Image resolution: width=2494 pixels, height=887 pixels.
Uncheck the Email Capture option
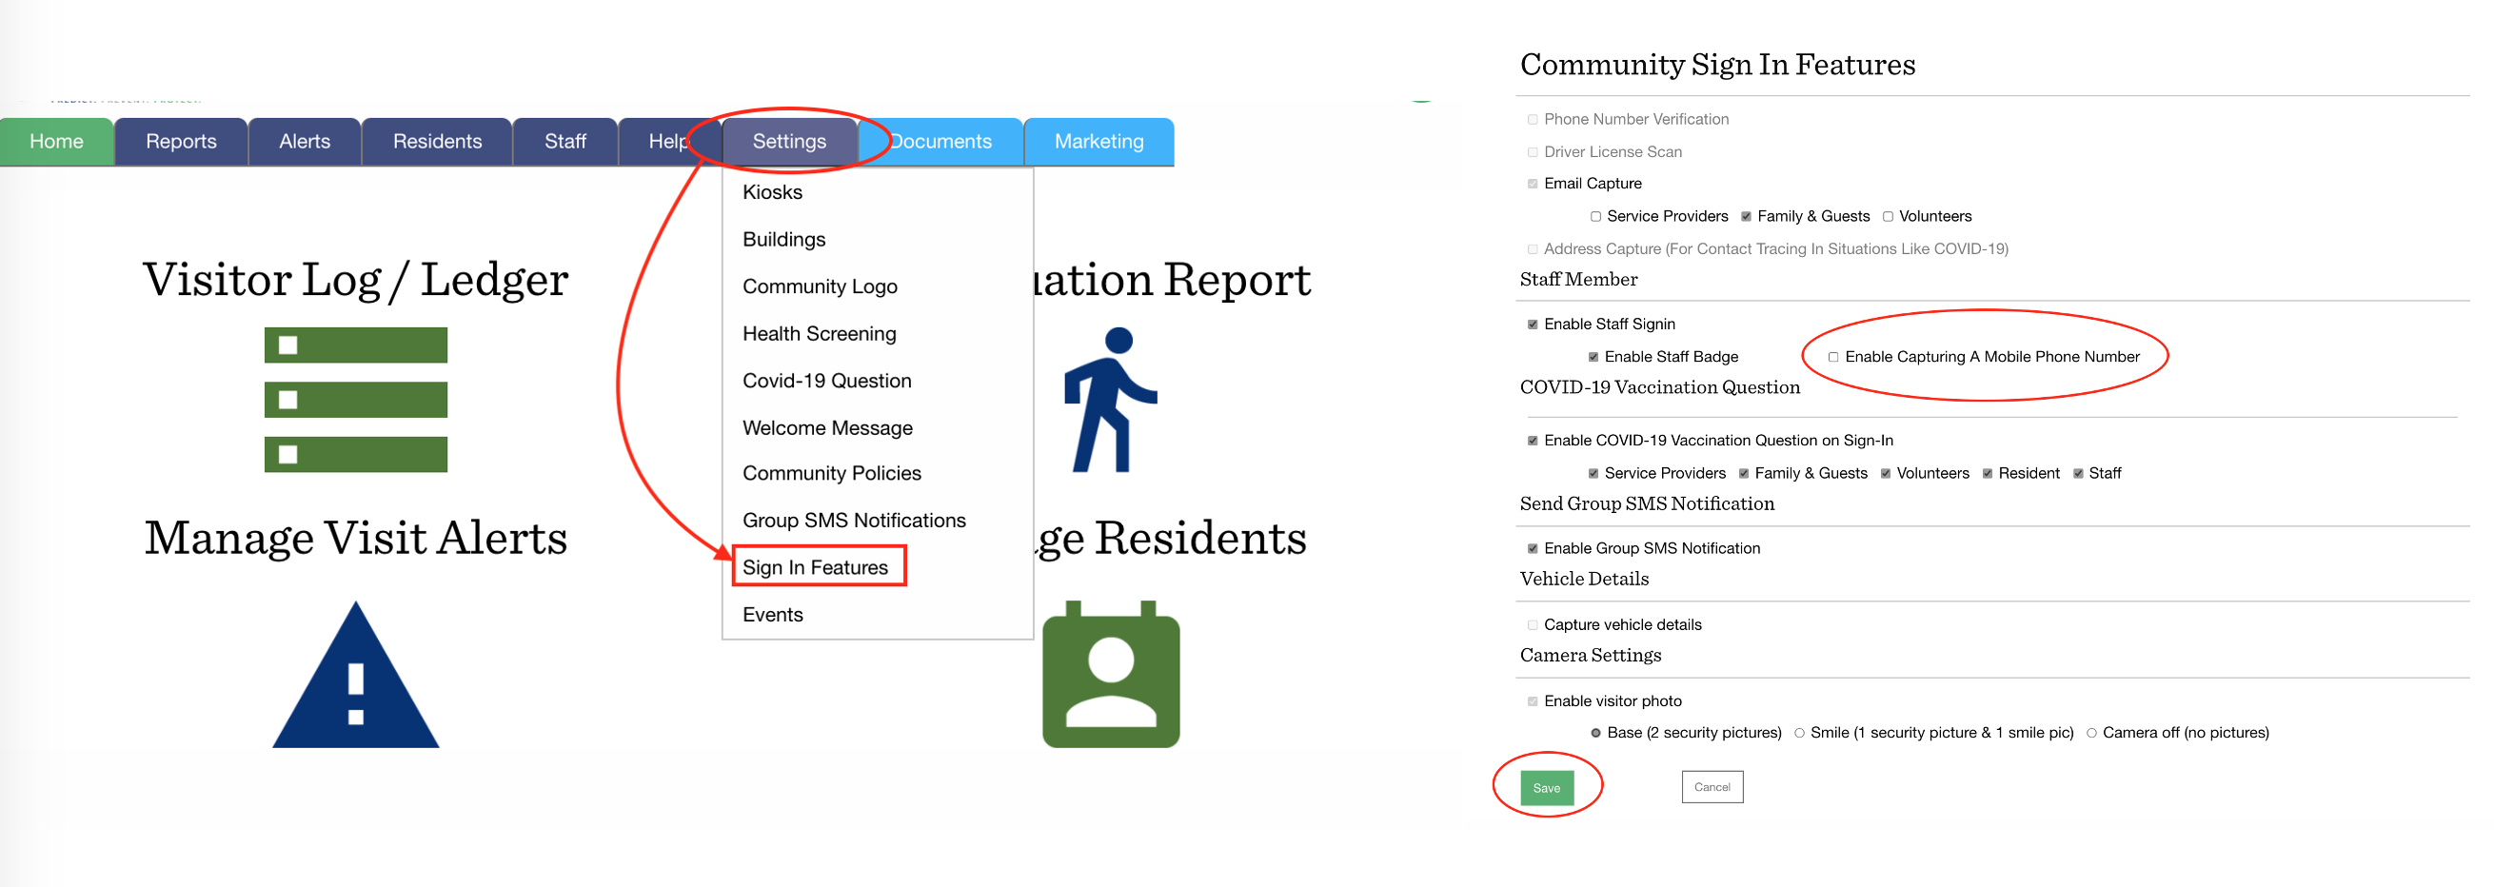point(1533,183)
